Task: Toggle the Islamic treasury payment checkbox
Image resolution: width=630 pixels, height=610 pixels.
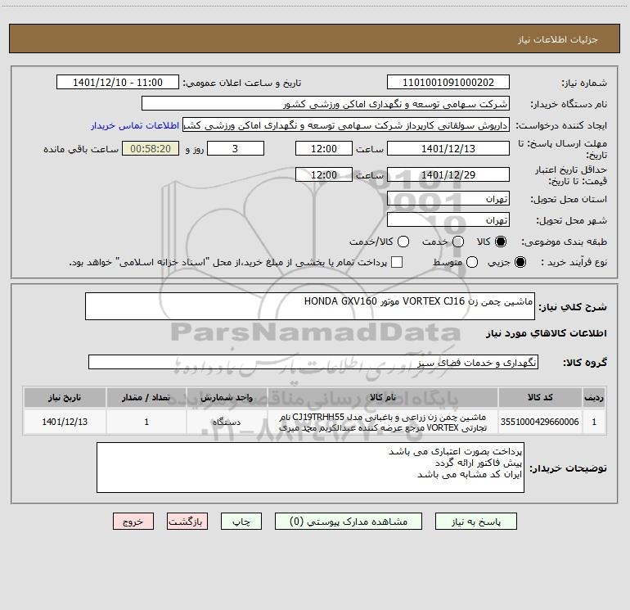Action: pyautogui.click(x=397, y=262)
